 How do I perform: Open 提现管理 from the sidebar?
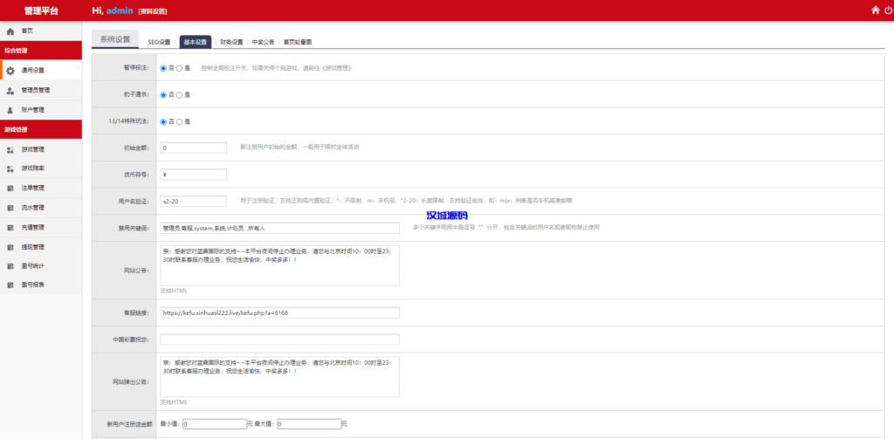(x=33, y=246)
